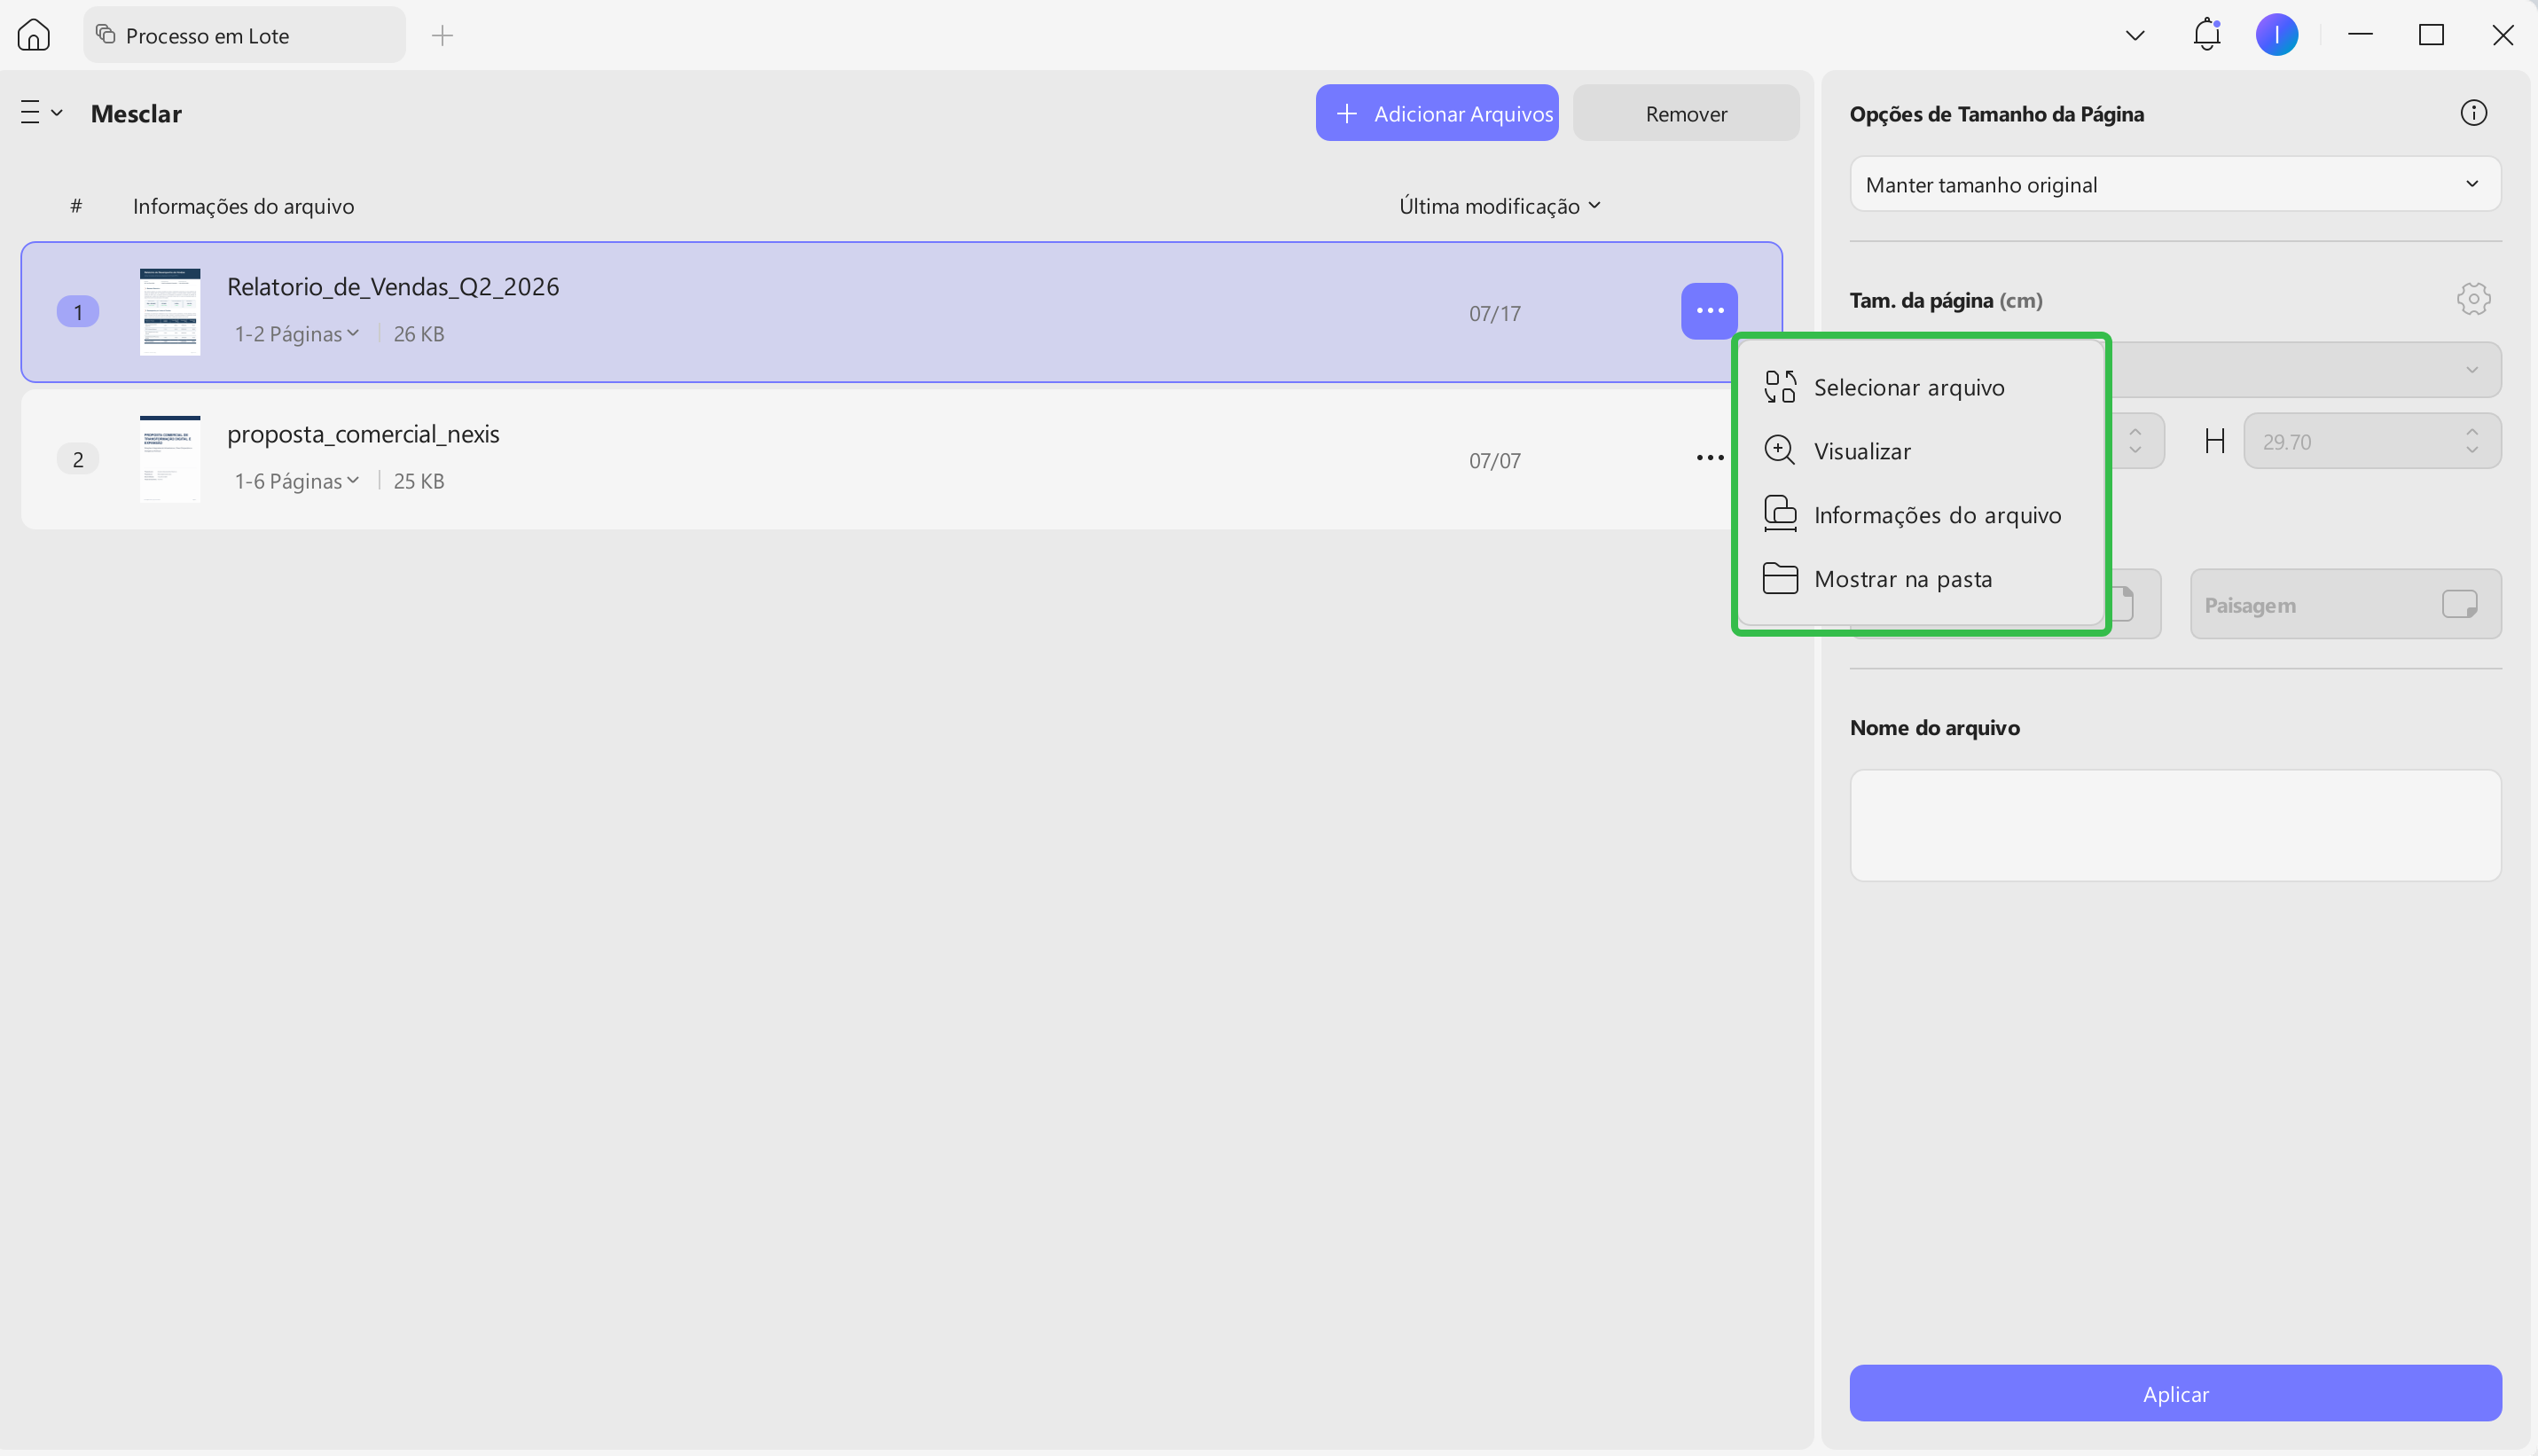
Task: Click the three-dots button for Relatorio_de_Vendas_Q2_2026
Action: pyautogui.click(x=1709, y=311)
